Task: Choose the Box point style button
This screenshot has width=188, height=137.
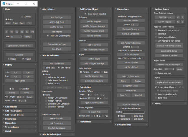Action: click(22, 23)
